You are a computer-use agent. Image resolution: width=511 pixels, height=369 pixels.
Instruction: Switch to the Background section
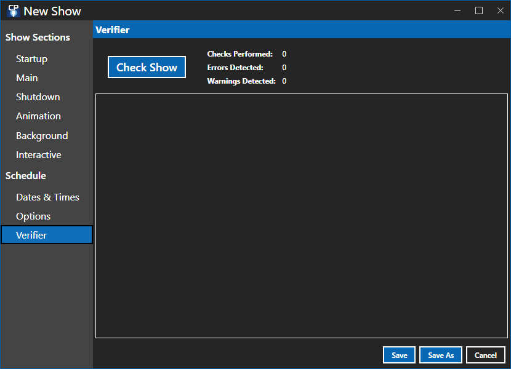pos(42,135)
